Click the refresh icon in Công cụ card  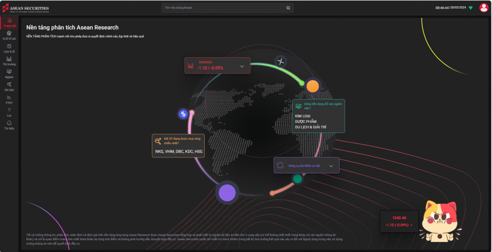[x=280, y=166]
